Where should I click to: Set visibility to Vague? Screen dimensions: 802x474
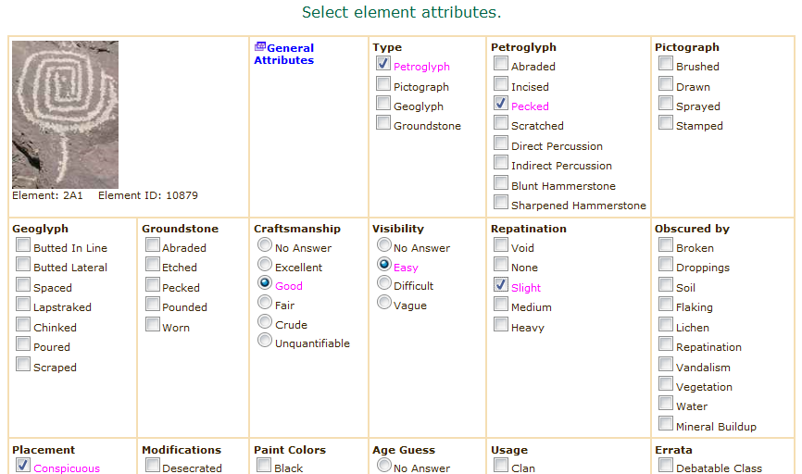click(x=383, y=304)
